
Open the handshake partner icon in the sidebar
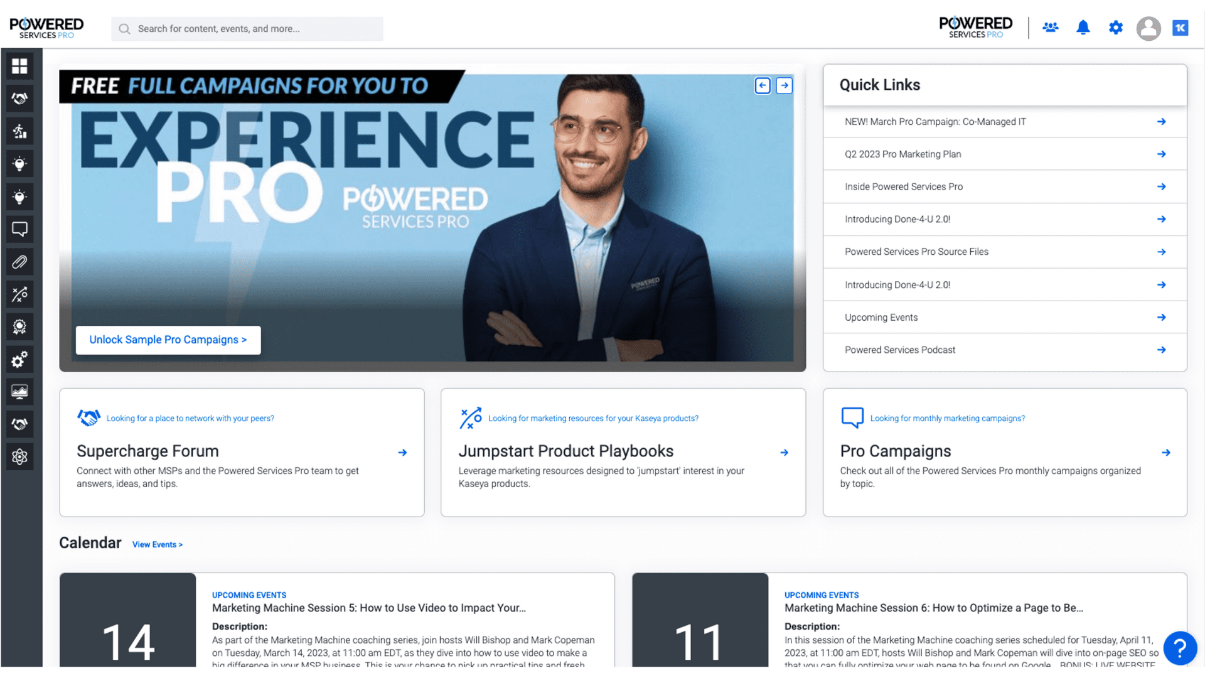(x=19, y=99)
